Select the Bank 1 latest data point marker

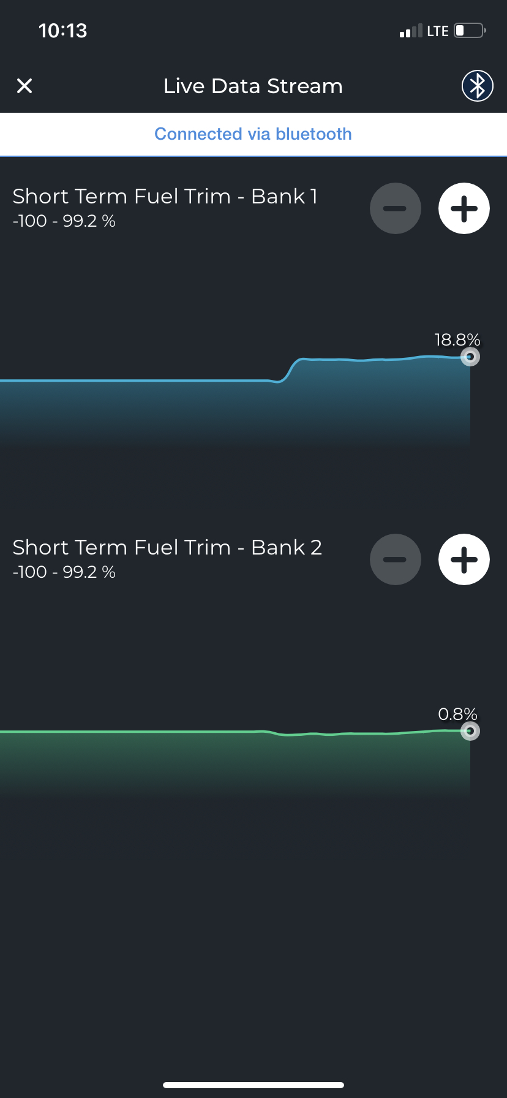[470, 357]
